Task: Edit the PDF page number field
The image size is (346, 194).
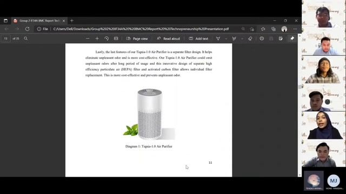Action: pyautogui.click(x=6, y=38)
